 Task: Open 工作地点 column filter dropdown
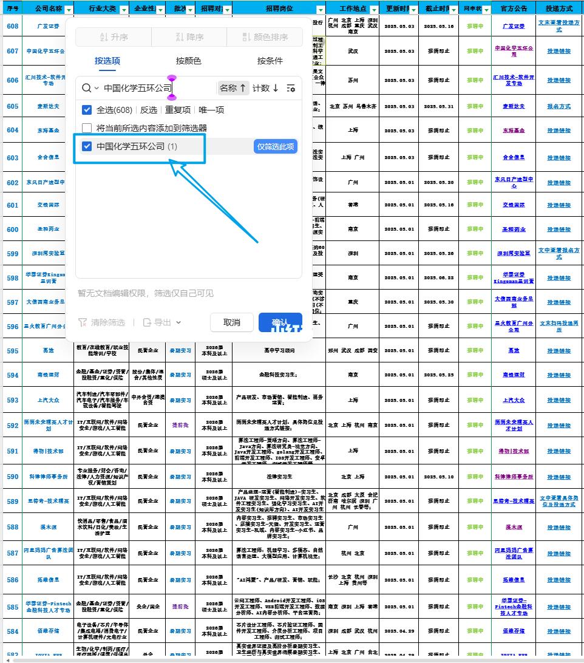pos(374,9)
